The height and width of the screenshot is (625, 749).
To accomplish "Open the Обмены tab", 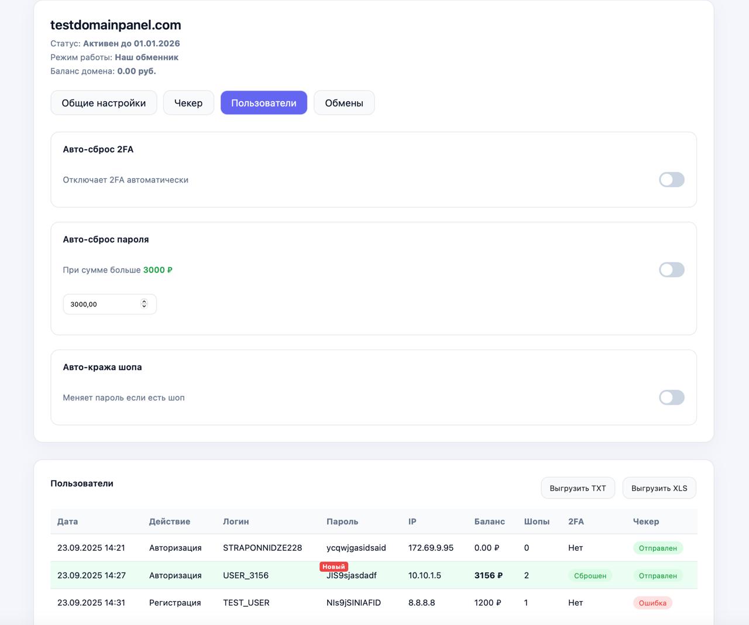I will click(344, 103).
